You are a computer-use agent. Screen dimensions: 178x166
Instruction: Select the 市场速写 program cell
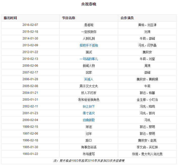[89, 154]
